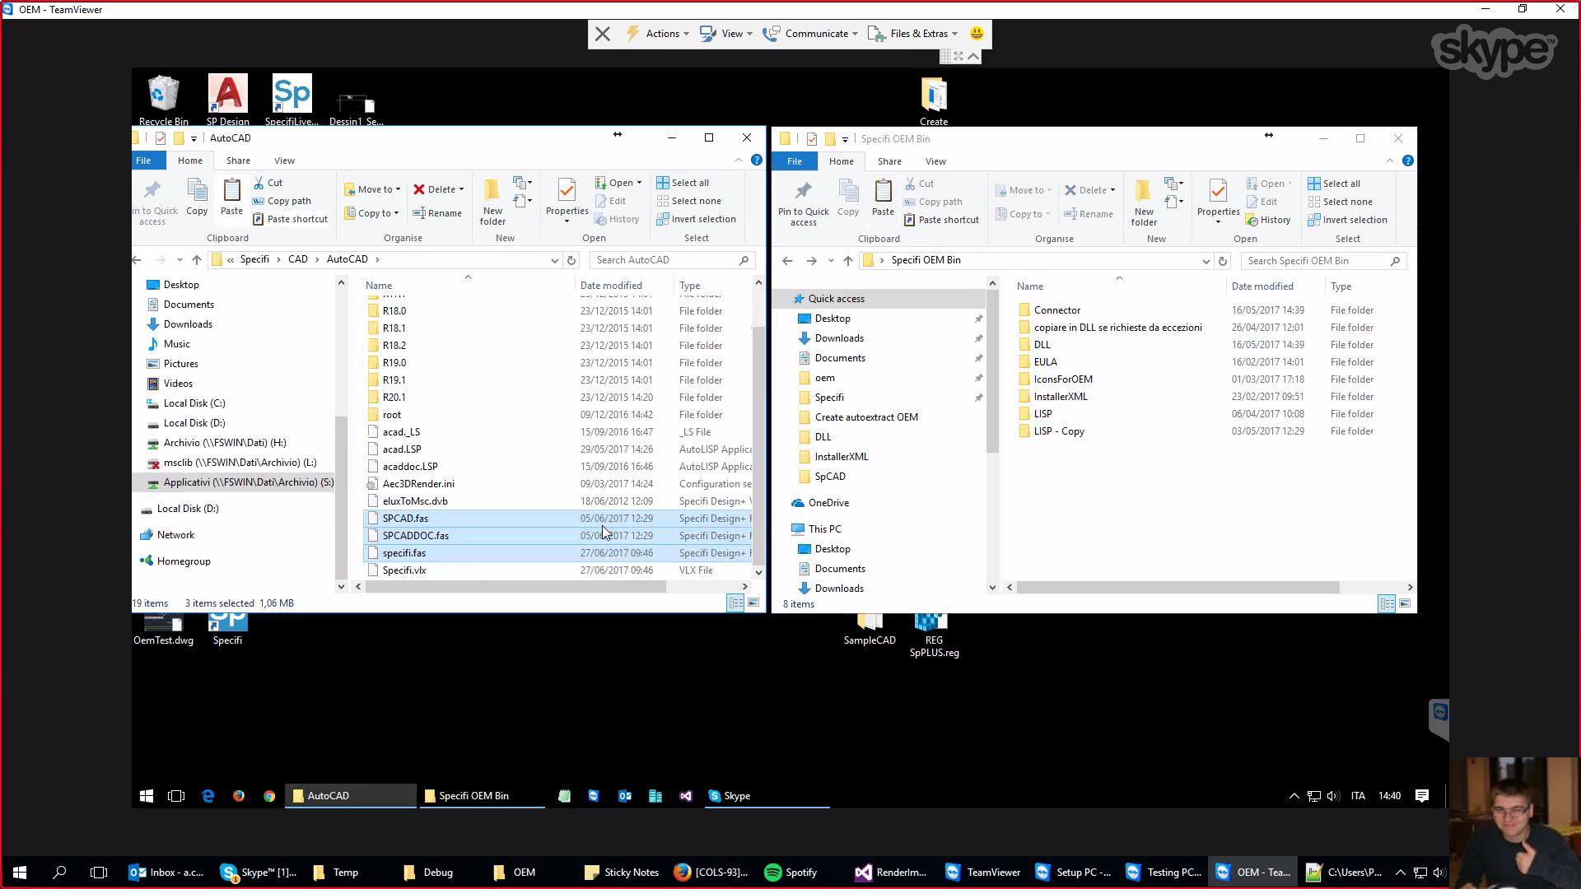Click Select all in AutoCAD ribbon

(x=683, y=183)
